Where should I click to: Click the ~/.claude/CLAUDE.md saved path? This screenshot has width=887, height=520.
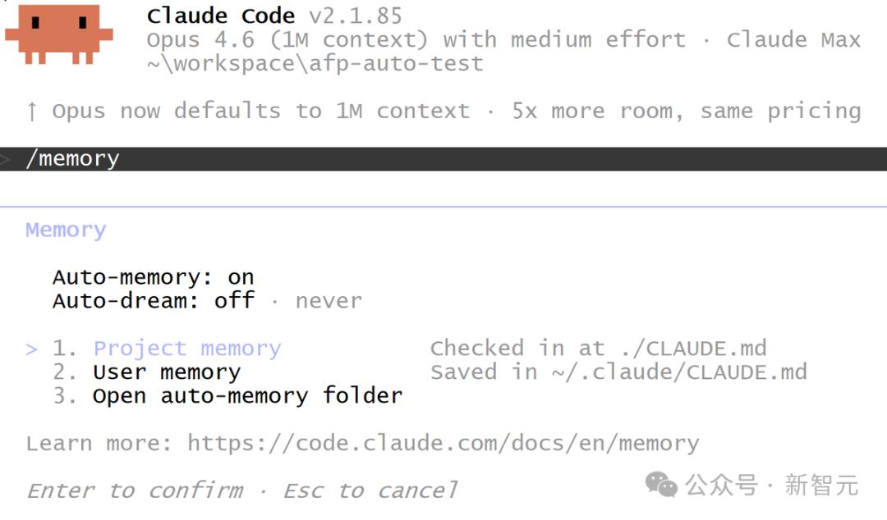679,372
